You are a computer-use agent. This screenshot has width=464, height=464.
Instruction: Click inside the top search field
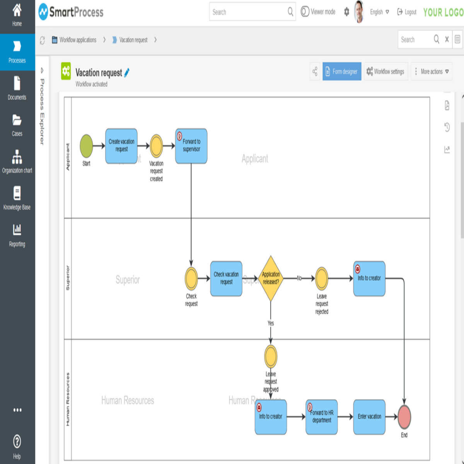click(247, 12)
